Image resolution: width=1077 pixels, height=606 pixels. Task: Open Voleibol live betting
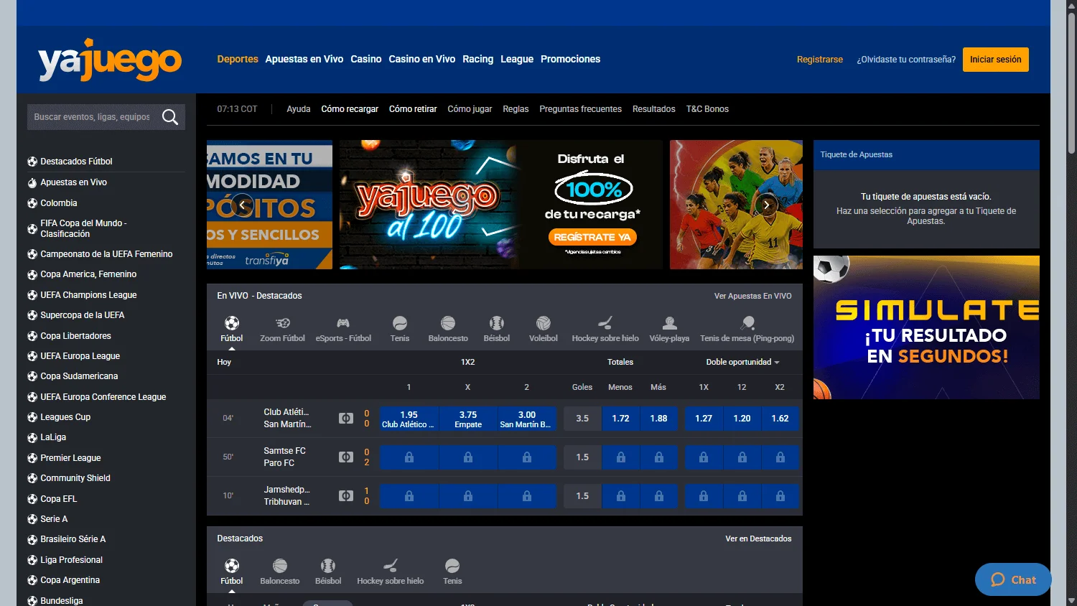point(544,328)
